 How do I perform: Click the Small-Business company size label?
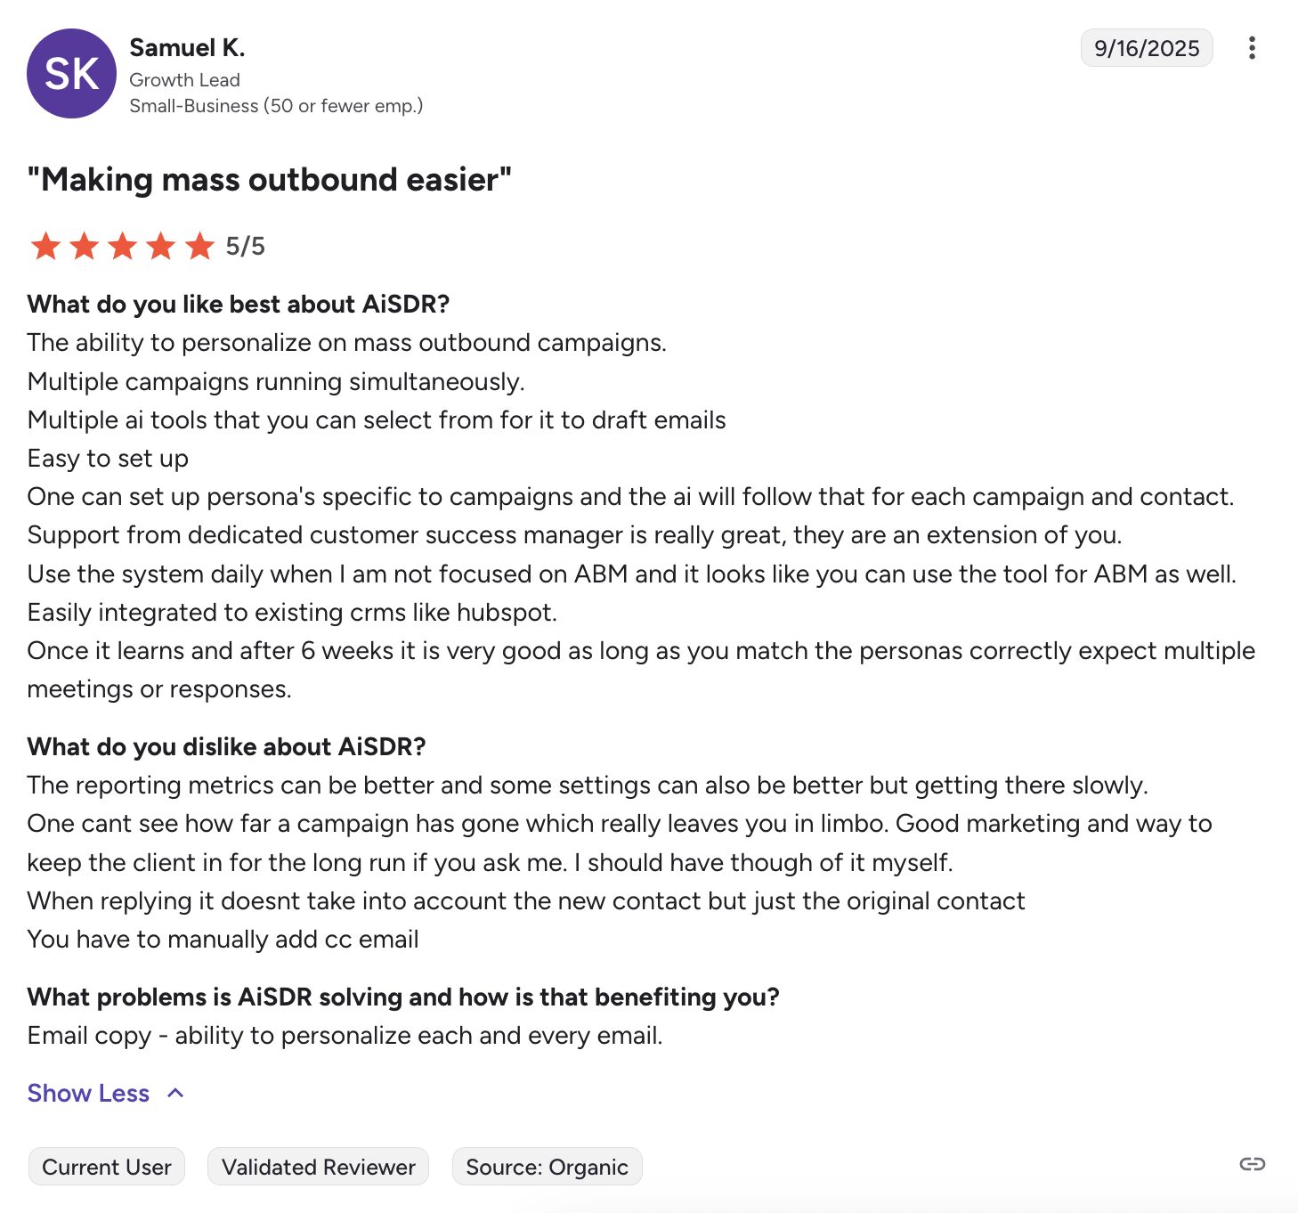tap(276, 106)
